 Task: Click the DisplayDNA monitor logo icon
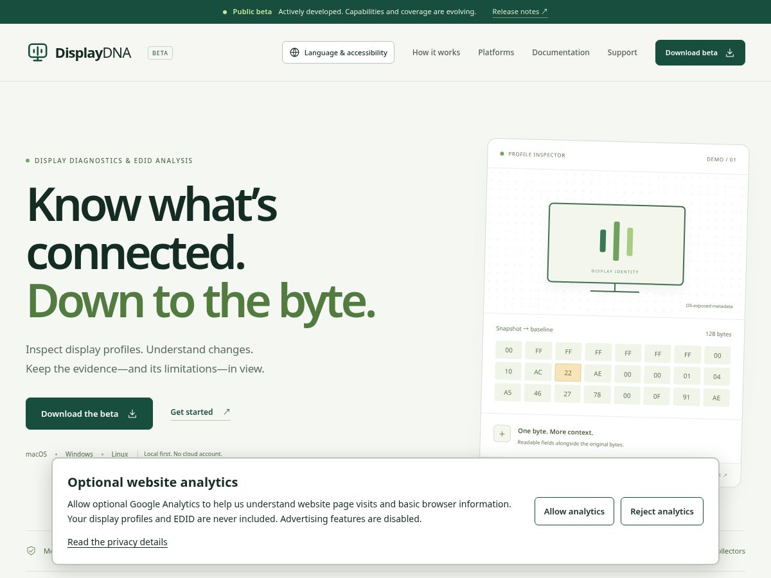click(x=38, y=53)
